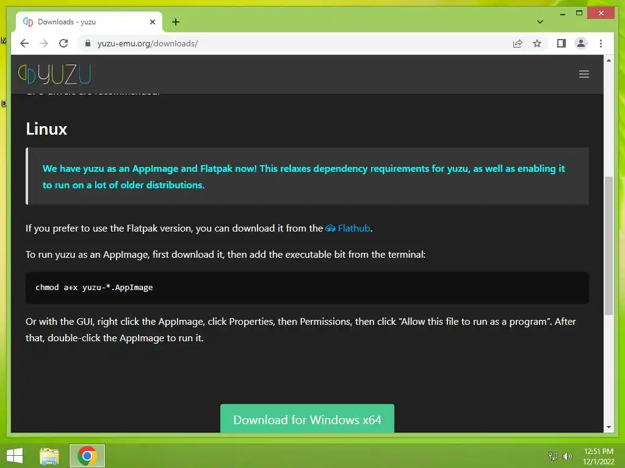Click the address bar showing yuzu-emu.org/downloads/
The image size is (625, 468).
[x=295, y=43]
